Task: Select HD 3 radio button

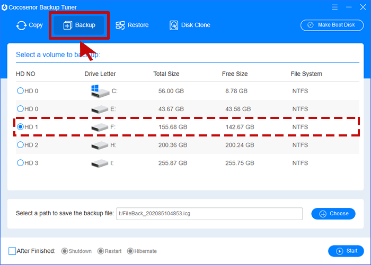Action: point(20,163)
